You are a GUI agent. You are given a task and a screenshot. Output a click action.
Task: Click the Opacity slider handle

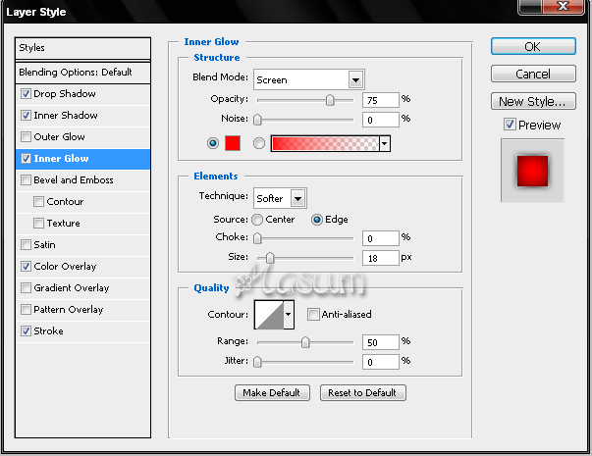330,100
